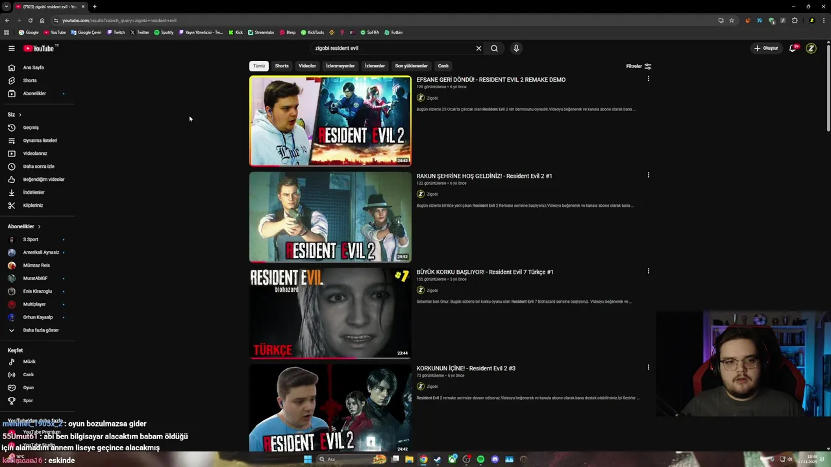Click the Oluştur create button
Viewport: 831px width, 467px height.
pyautogui.click(x=766, y=48)
